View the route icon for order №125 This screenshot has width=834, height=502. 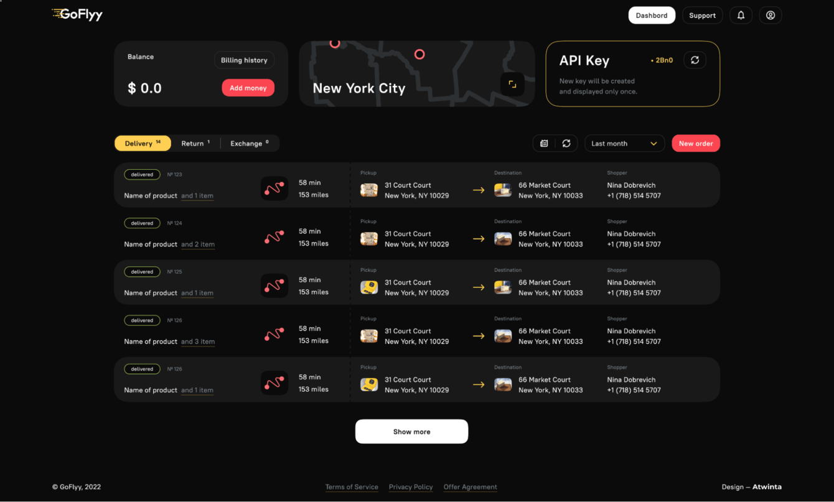[x=274, y=286]
